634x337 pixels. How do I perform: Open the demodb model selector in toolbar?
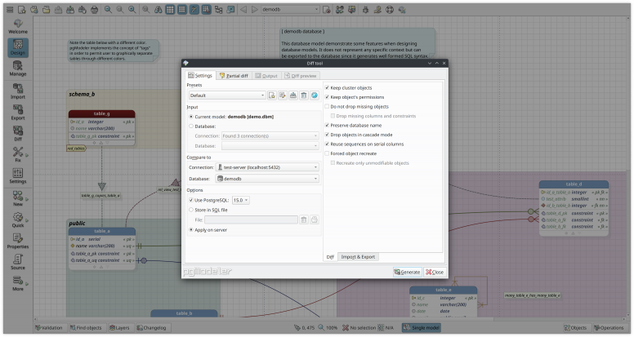(x=290, y=9)
